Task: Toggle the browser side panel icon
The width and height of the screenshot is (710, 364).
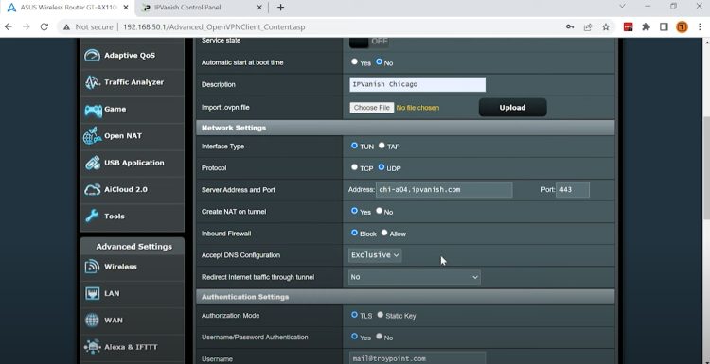Action: pyautogui.click(x=664, y=27)
